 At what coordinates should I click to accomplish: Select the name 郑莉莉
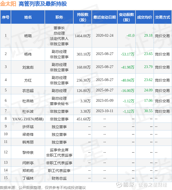coord(28,171)
